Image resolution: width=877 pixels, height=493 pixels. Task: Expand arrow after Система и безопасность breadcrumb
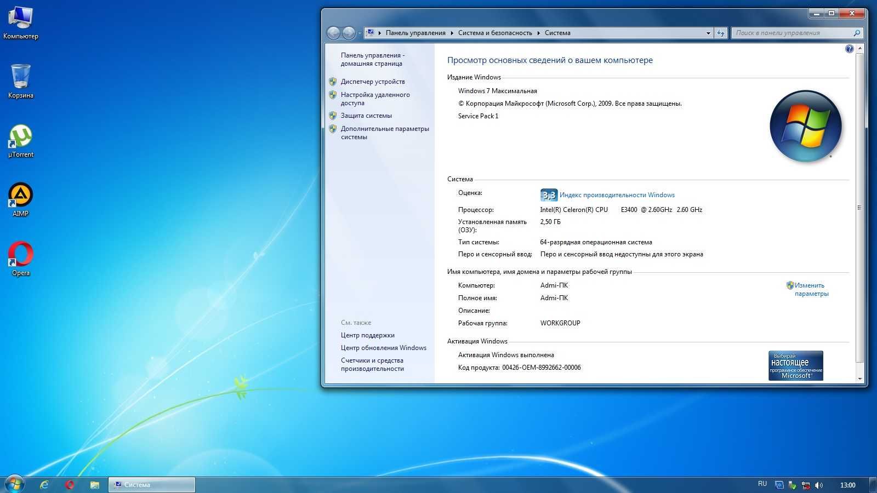point(539,33)
